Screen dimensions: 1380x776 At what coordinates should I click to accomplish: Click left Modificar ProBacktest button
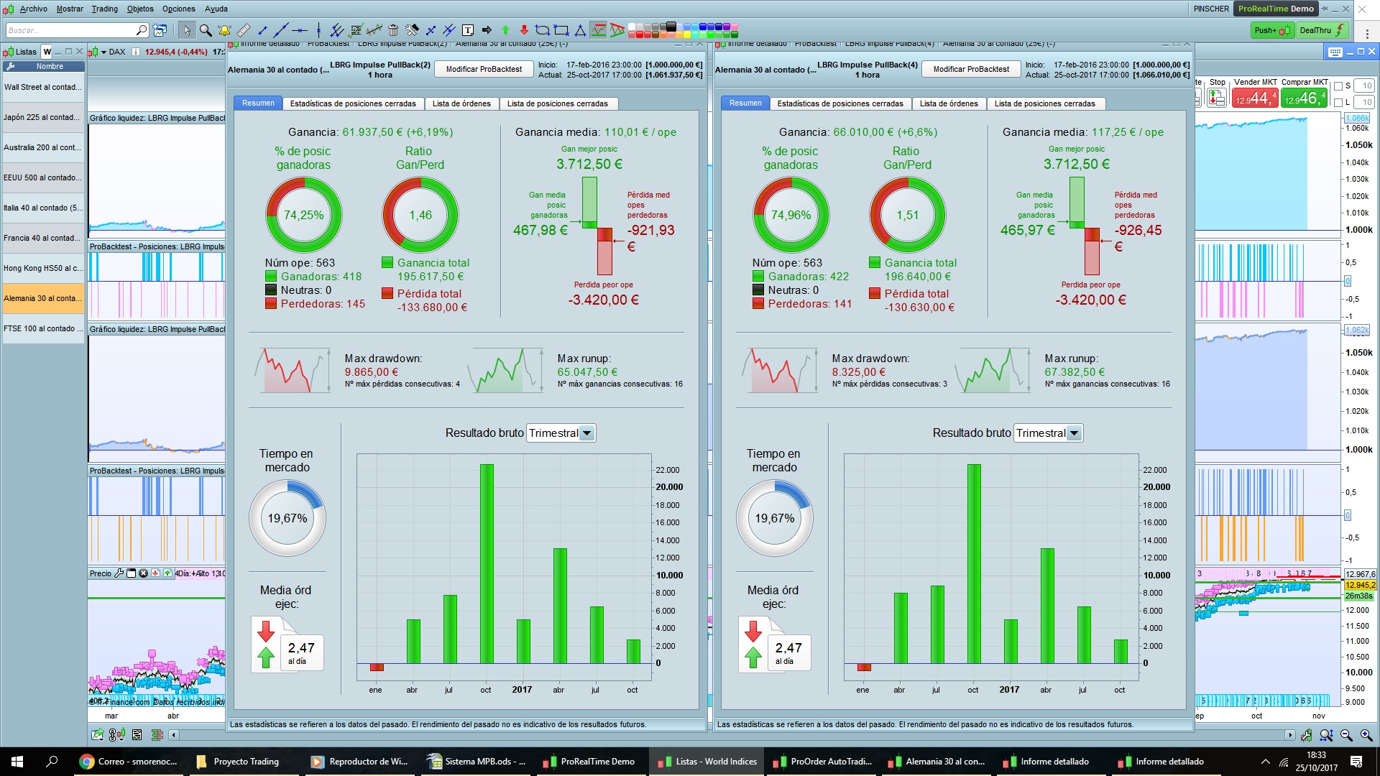484,69
